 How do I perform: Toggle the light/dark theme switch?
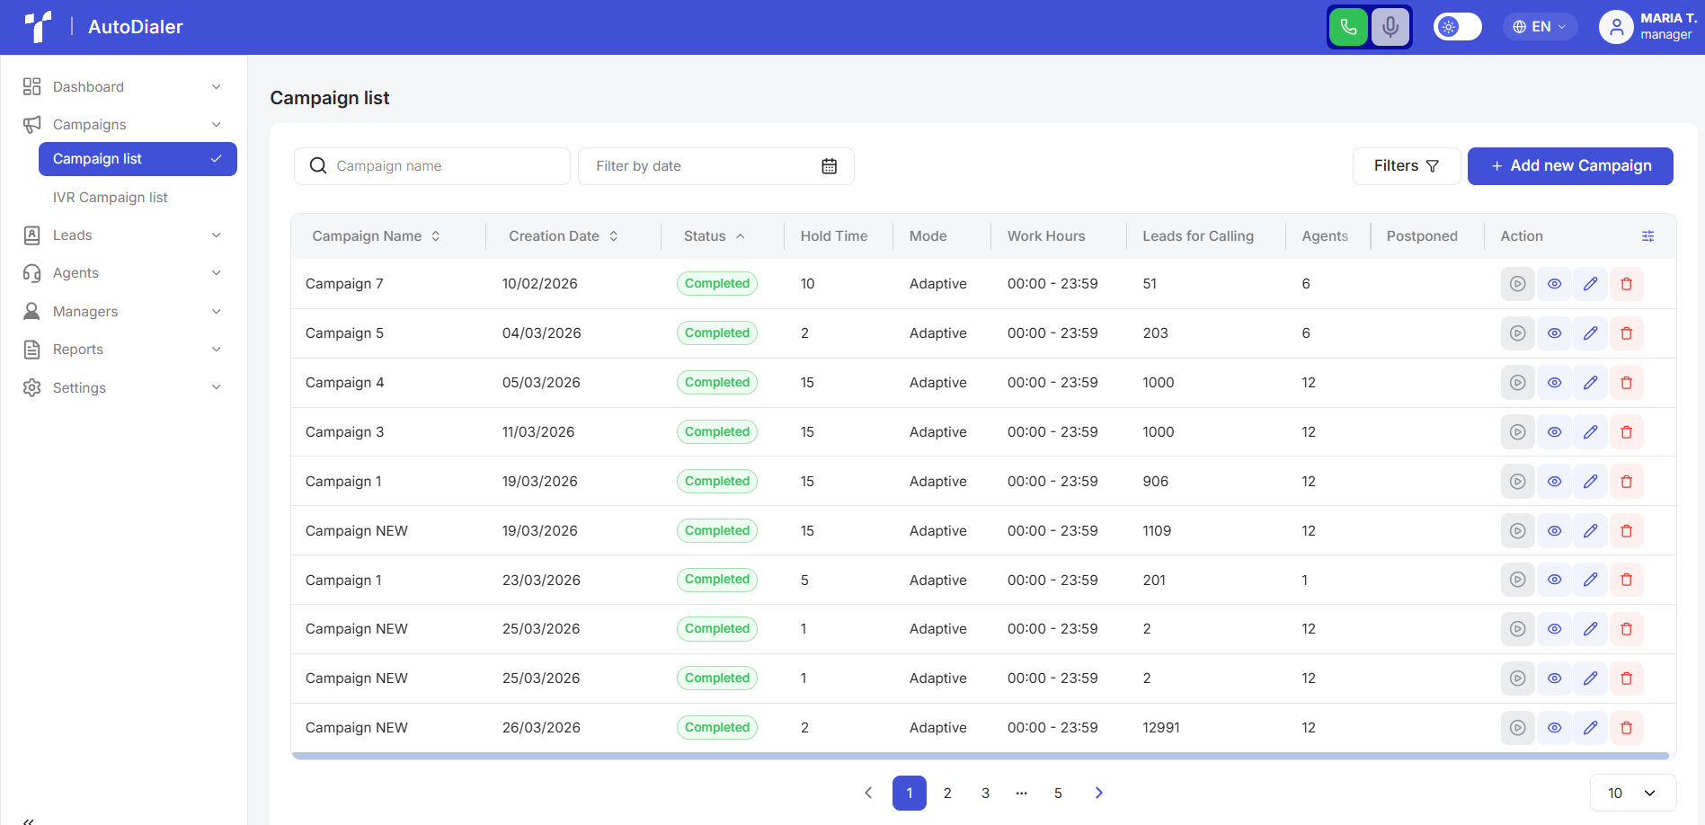pyautogui.click(x=1457, y=27)
